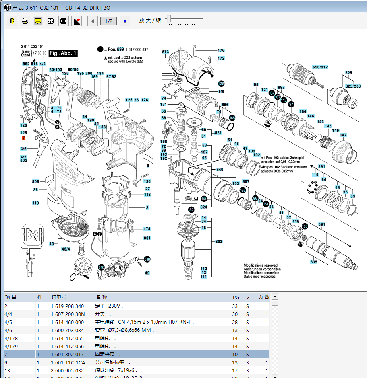Click the 订单号 column header
This screenshot has width=367, height=378.
pyautogui.click(x=59, y=297)
